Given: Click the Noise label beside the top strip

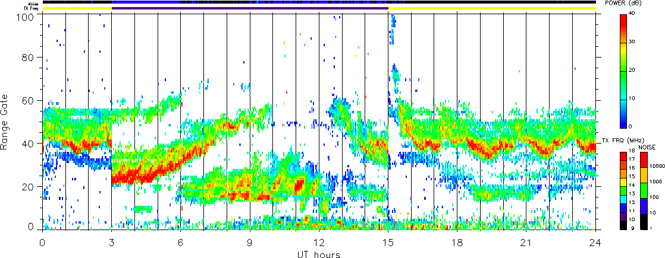Looking at the screenshot, I should (34, 3).
